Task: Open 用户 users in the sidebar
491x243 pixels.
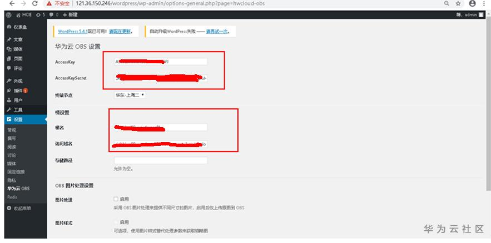Action: tap(26, 100)
